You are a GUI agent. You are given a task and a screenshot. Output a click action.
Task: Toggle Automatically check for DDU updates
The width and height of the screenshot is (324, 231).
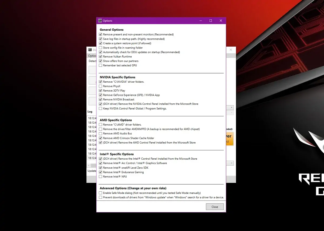click(100, 52)
